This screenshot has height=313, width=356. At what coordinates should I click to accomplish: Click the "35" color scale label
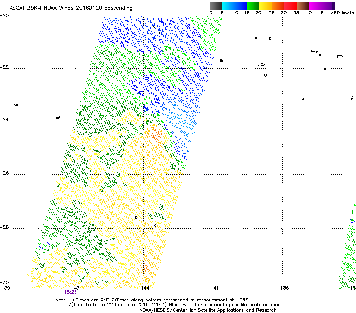(x=296, y=13)
